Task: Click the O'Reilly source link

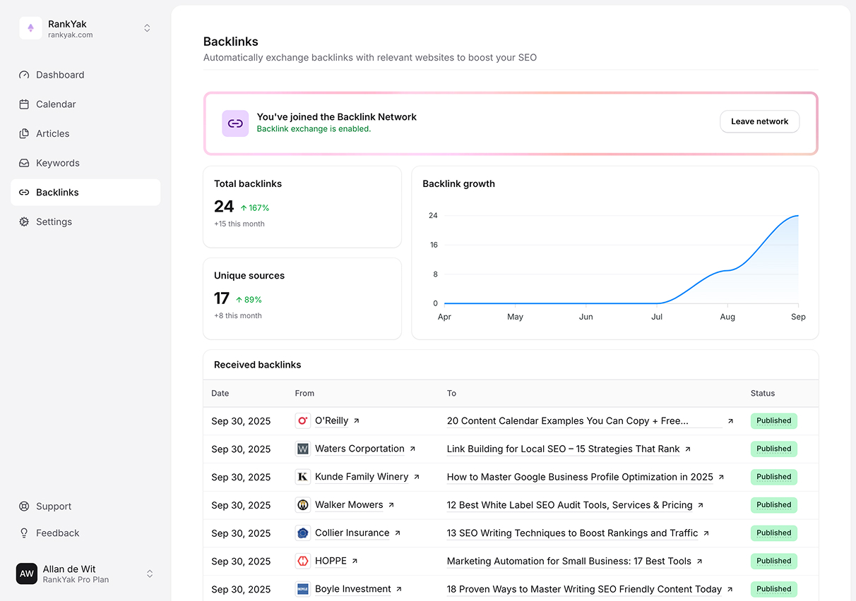Action: tap(331, 420)
